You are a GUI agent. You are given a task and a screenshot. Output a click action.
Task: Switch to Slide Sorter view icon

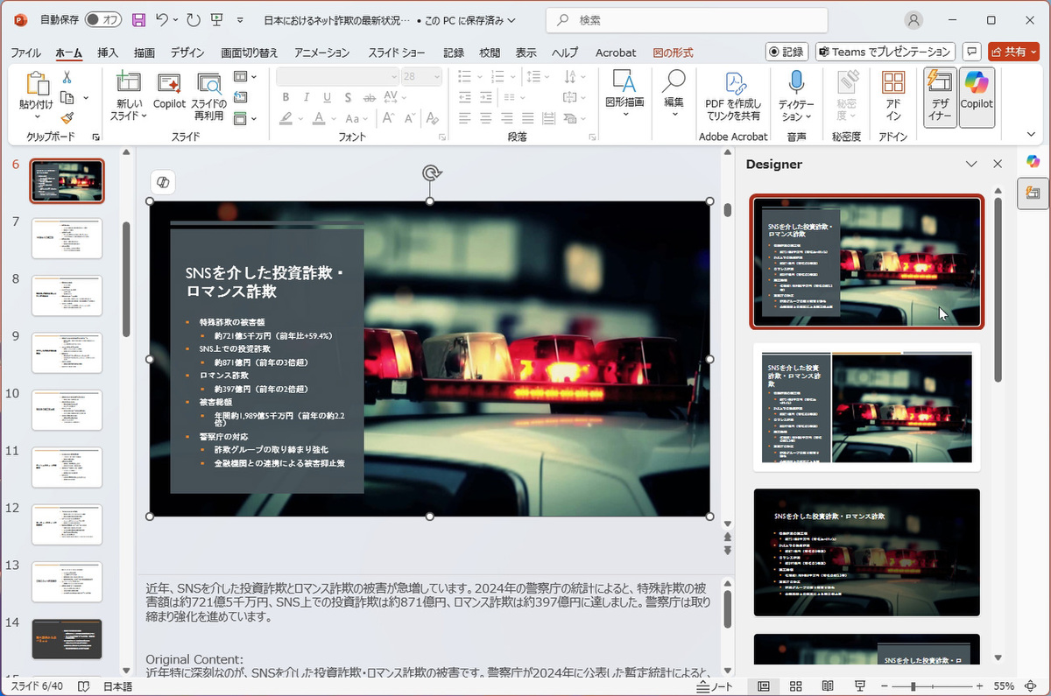click(x=796, y=686)
